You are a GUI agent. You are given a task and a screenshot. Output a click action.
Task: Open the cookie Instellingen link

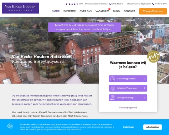coord(129,127)
